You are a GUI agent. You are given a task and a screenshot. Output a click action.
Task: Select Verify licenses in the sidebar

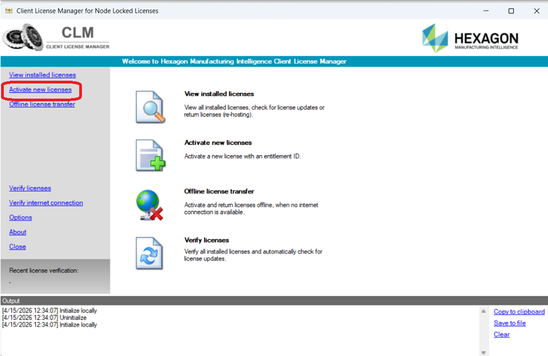click(x=30, y=188)
